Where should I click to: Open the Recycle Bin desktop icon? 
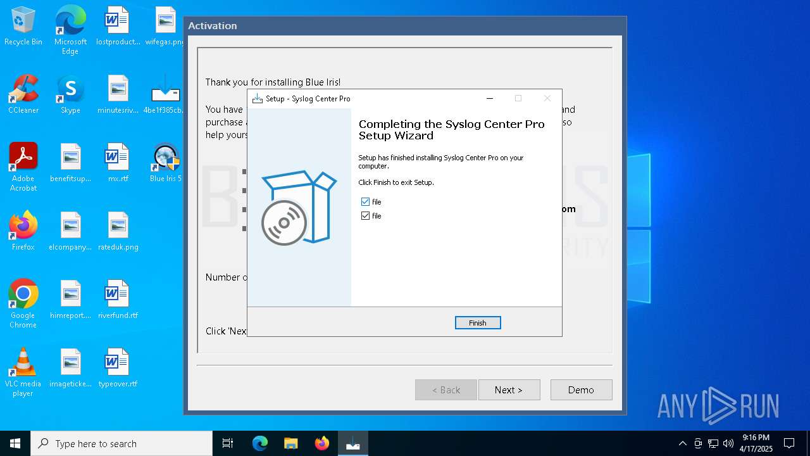coord(23,27)
